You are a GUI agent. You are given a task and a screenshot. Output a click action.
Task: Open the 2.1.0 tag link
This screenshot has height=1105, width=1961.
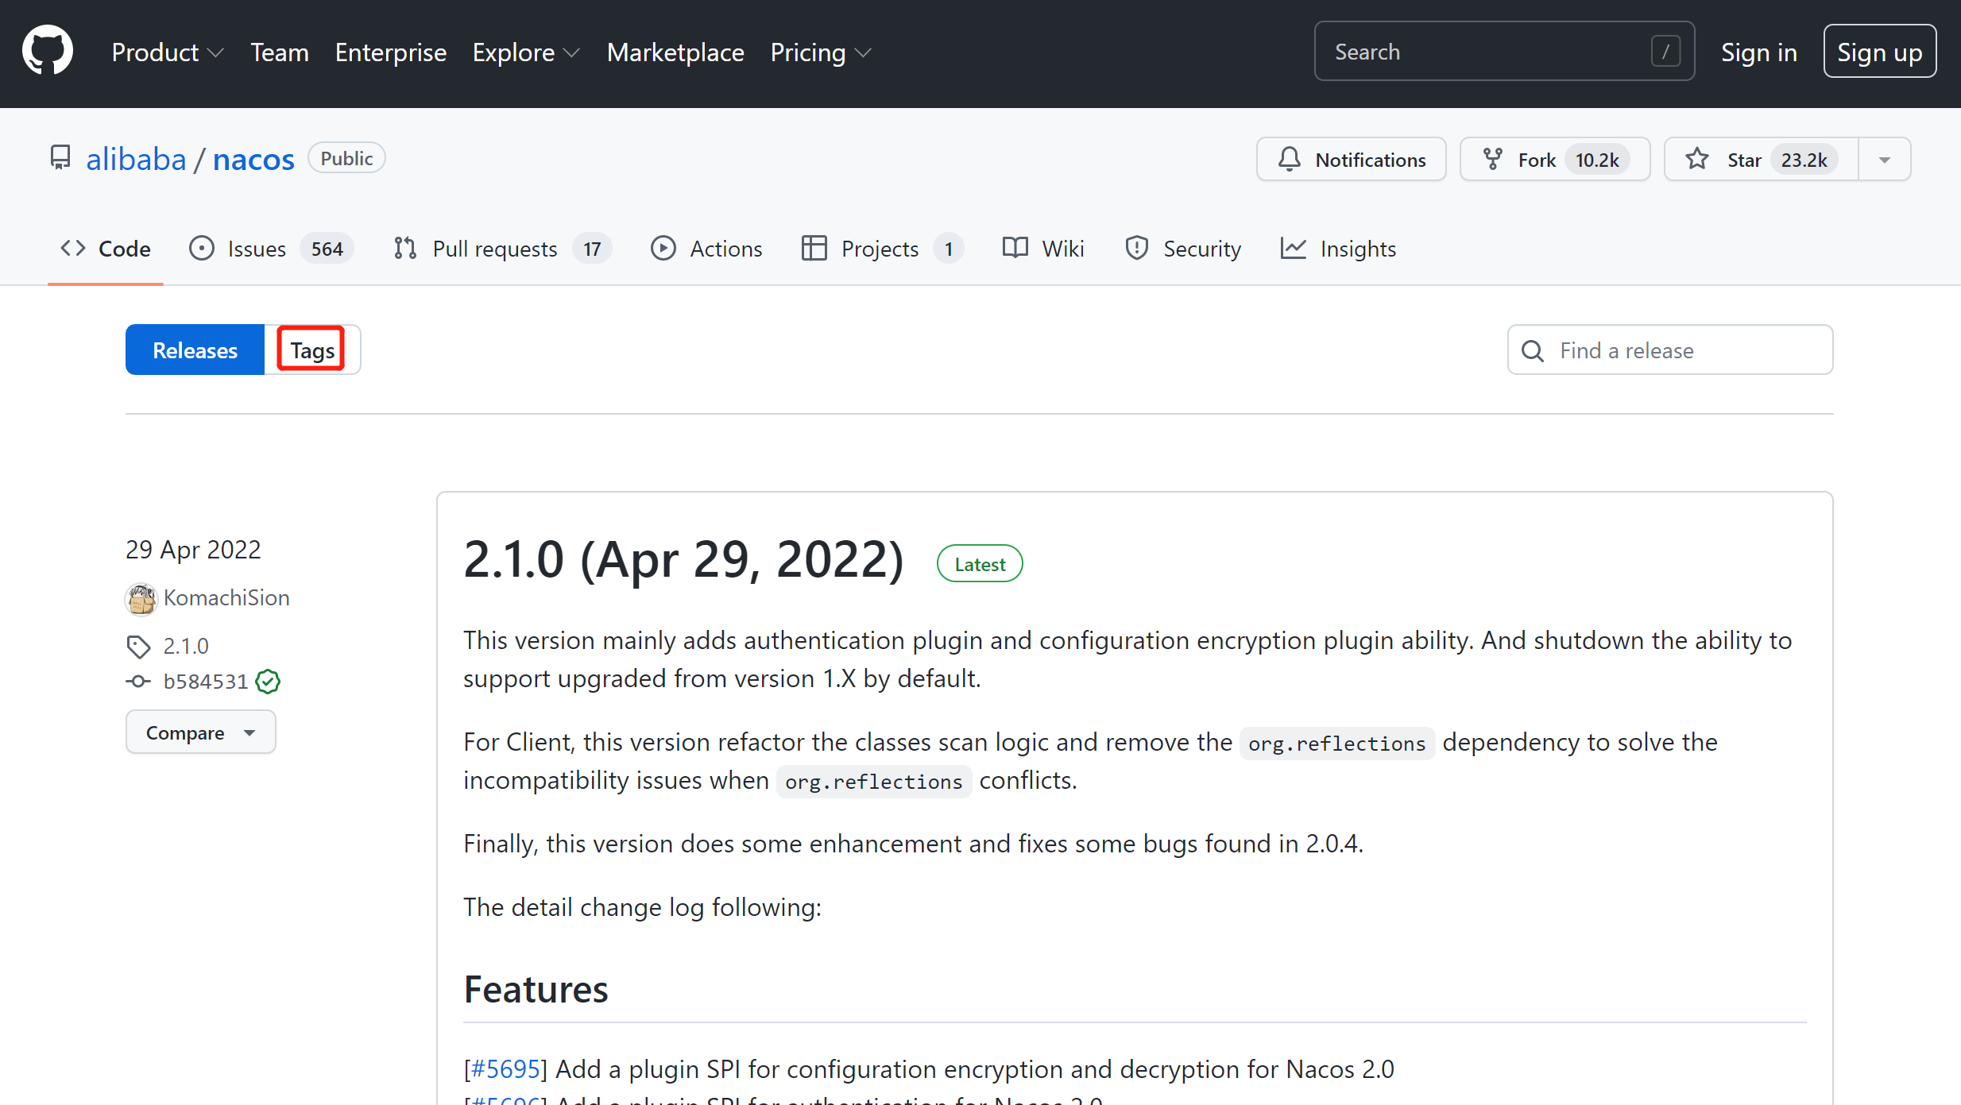click(x=186, y=646)
